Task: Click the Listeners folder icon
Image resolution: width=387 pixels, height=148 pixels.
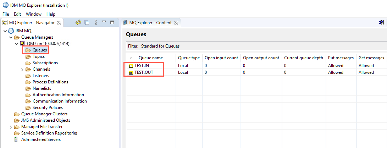Action: (x=28, y=76)
